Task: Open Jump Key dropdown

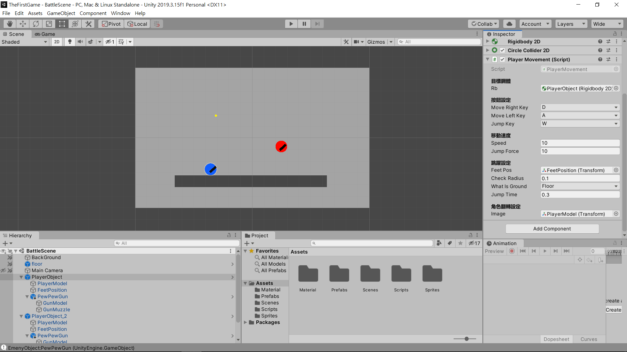Action: [x=580, y=124]
